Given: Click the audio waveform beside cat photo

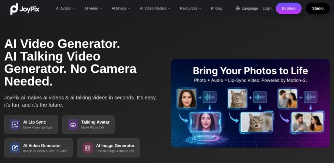Looking at the screenshot, I should click(260, 97).
